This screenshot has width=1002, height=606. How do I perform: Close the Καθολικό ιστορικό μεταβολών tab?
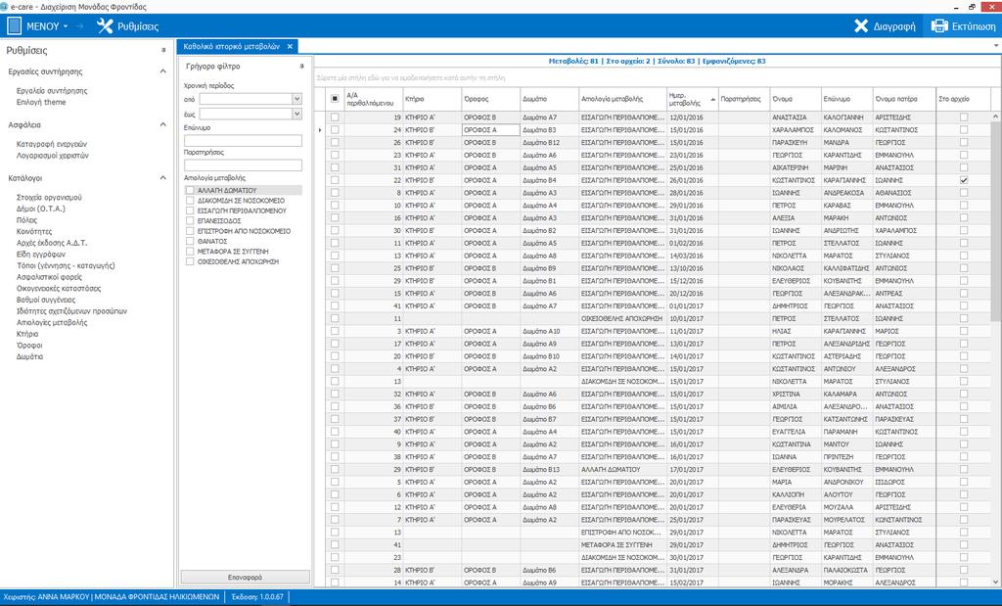[290, 47]
